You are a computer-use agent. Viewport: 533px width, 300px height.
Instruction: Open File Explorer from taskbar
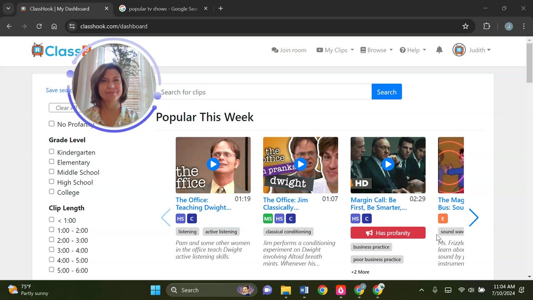point(286,290)
